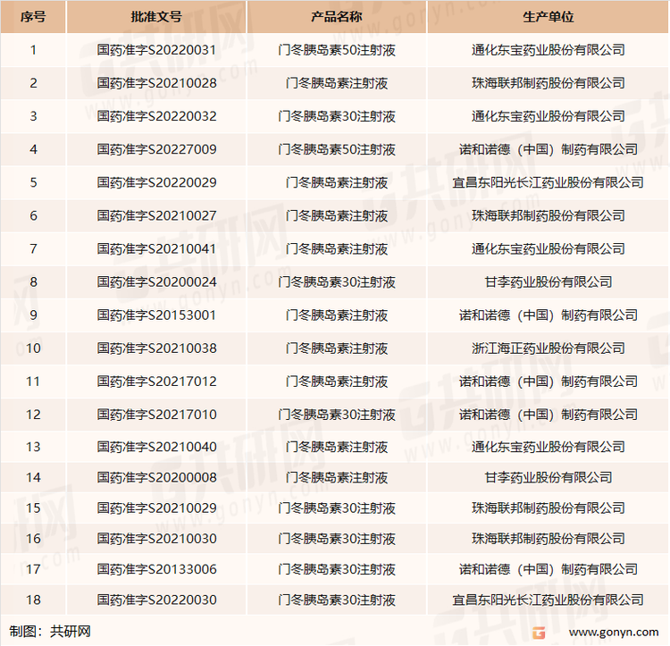The height and width of the screenshot is (646, 670).
Task: Click 诺和诺德（中国）制药有限公司 in row 4
Action: pos(549,149)
